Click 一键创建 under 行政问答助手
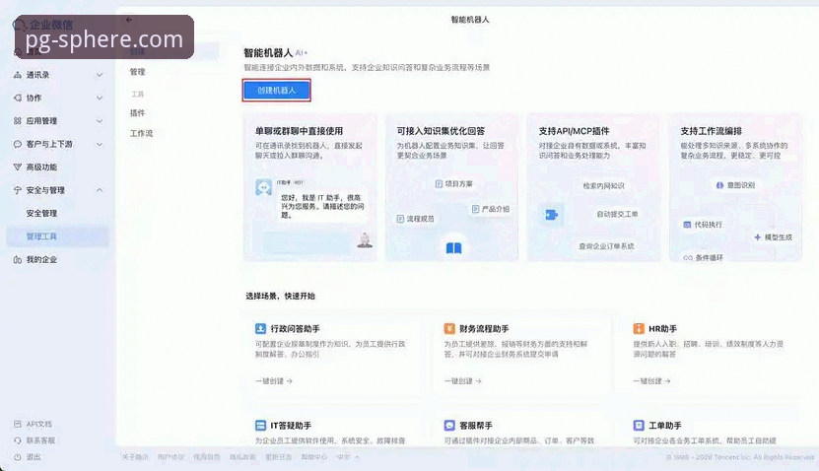This screenshot has height=471, width=819. click(x=274, y=381)
